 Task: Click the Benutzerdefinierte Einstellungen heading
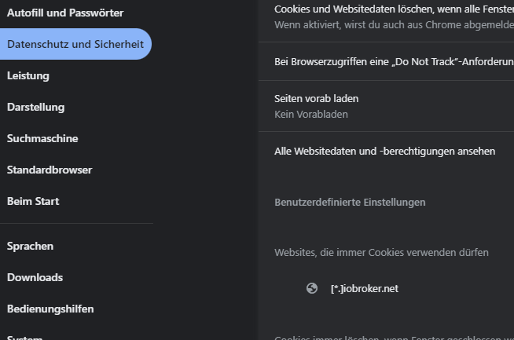coord(350,202)
